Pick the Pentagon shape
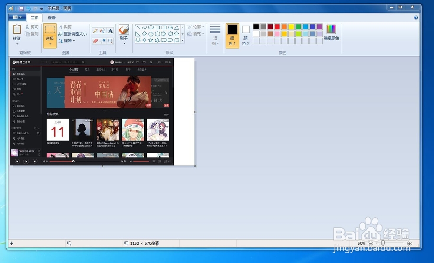Screen dimensions: 434x263 tap(151, 34)
